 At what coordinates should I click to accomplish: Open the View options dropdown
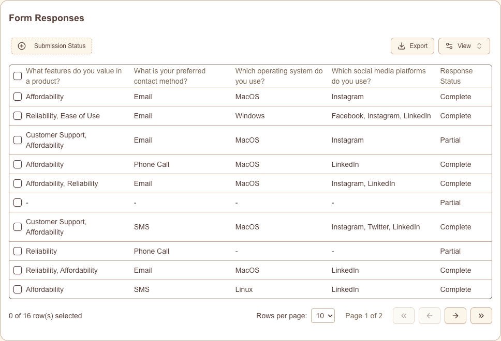[464, 46]
